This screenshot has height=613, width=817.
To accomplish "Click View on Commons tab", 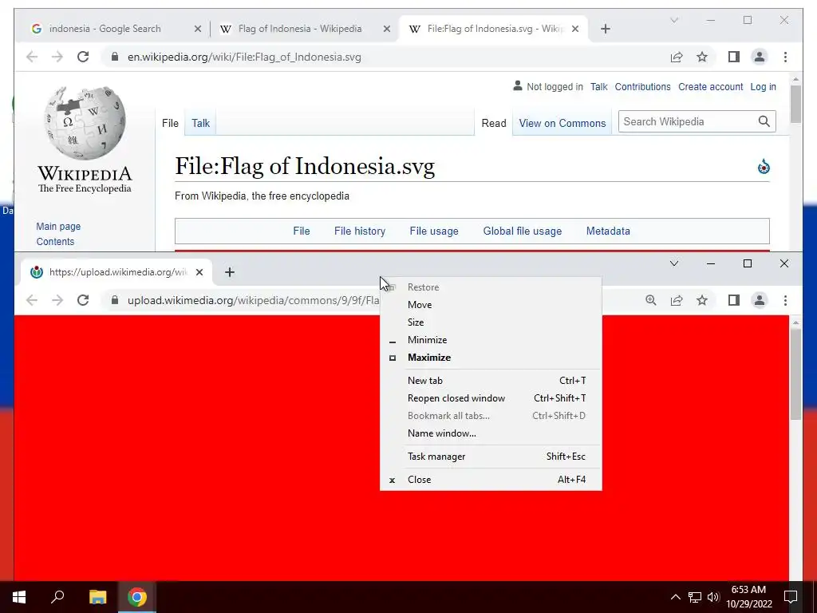I will tap(562, 124).
